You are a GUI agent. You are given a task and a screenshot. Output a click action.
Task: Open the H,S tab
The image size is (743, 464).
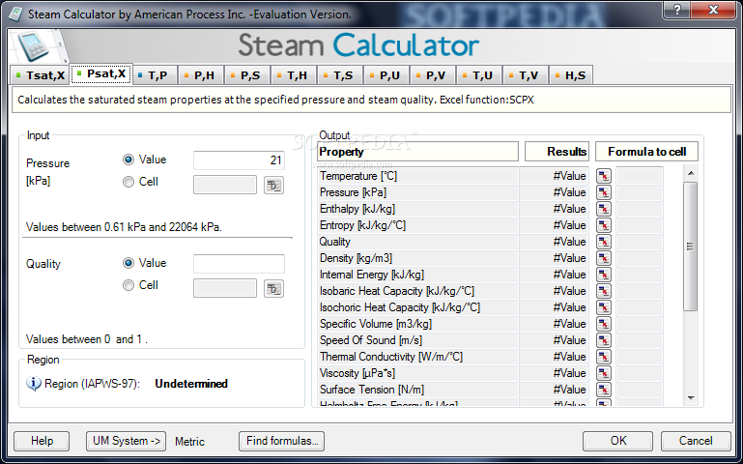(572, 75)
